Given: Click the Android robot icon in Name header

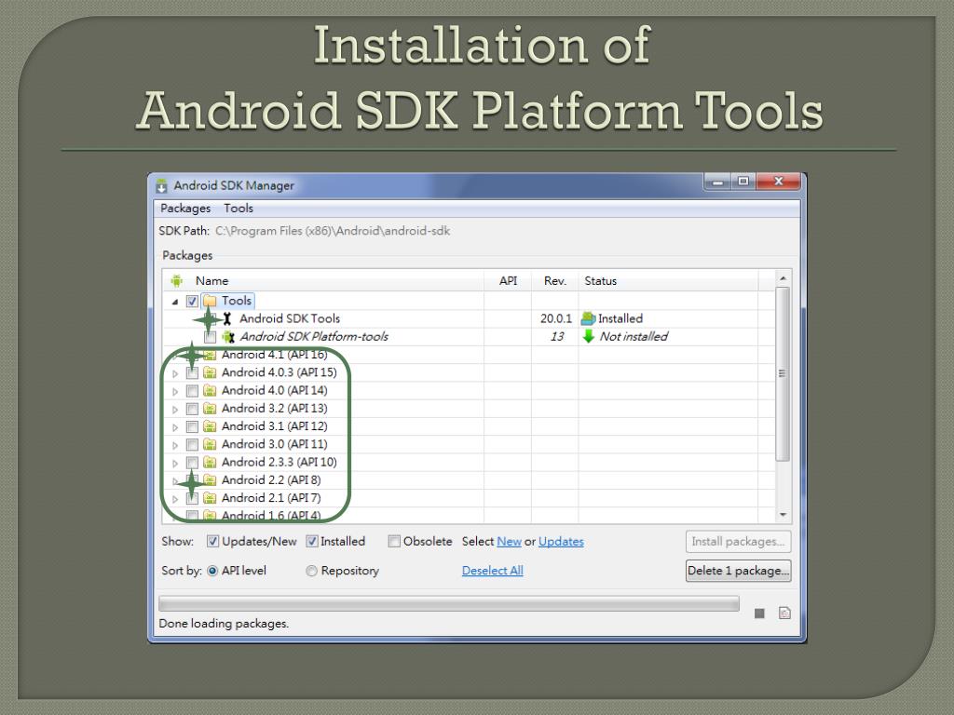Looking at the screenshot, I should click(x=177, y=280).
